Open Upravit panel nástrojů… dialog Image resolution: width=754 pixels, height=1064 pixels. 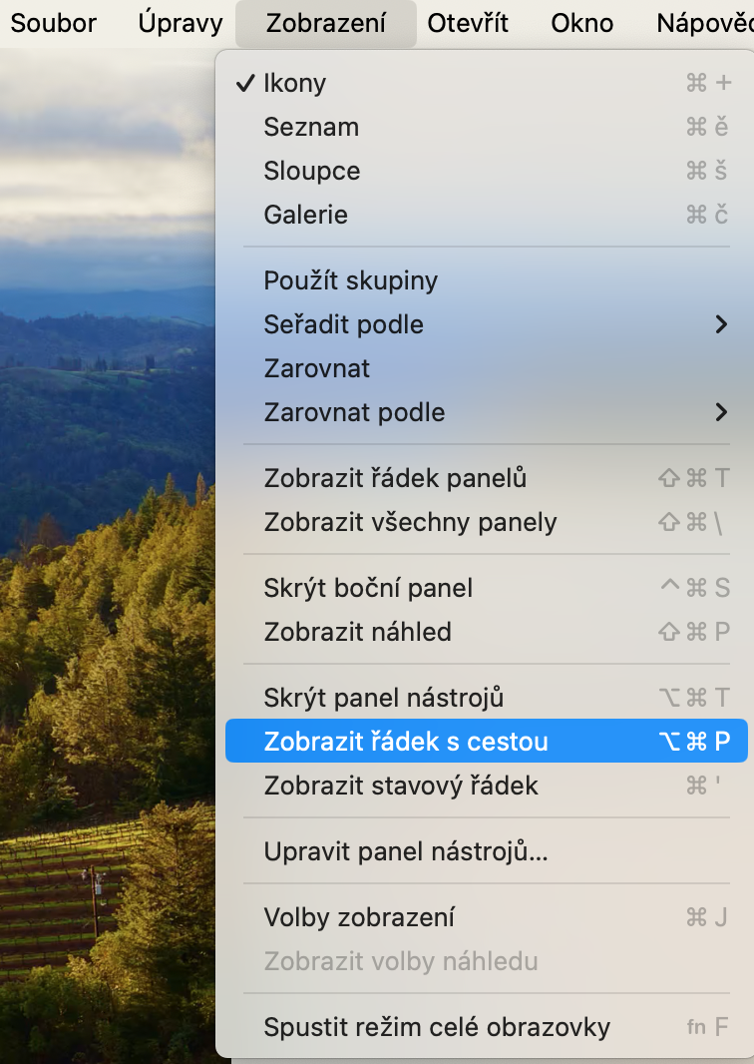(406, 851)
